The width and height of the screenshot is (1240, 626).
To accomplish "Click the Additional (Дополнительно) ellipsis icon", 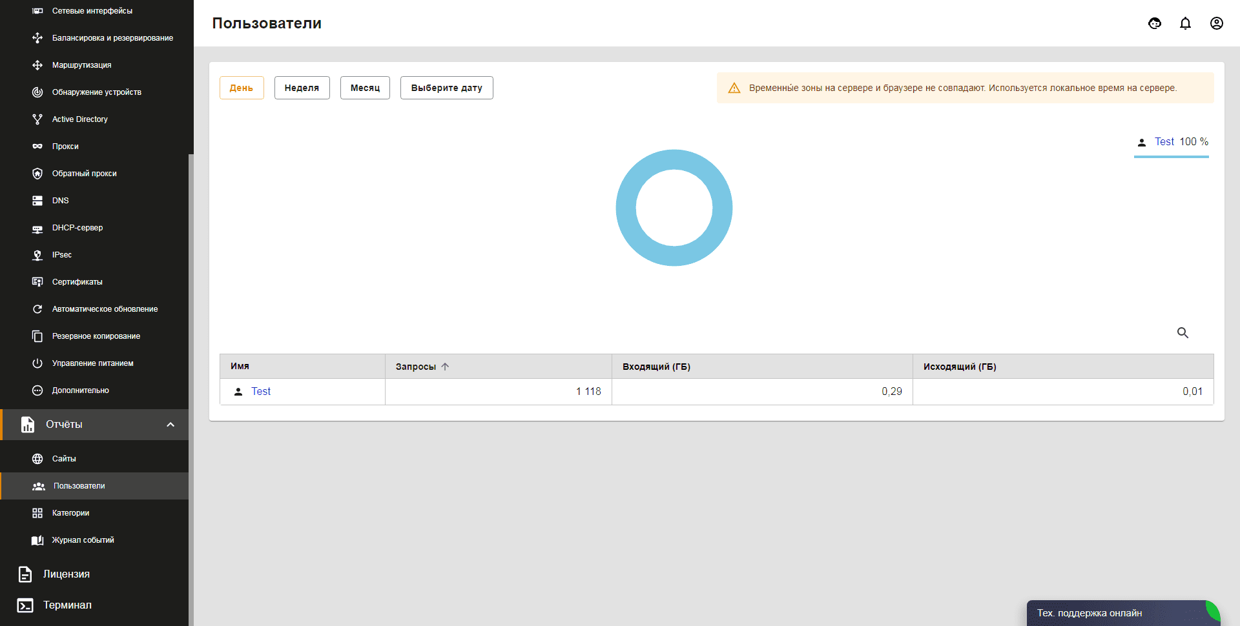I will pyautogui.click(x=37, y=390).
